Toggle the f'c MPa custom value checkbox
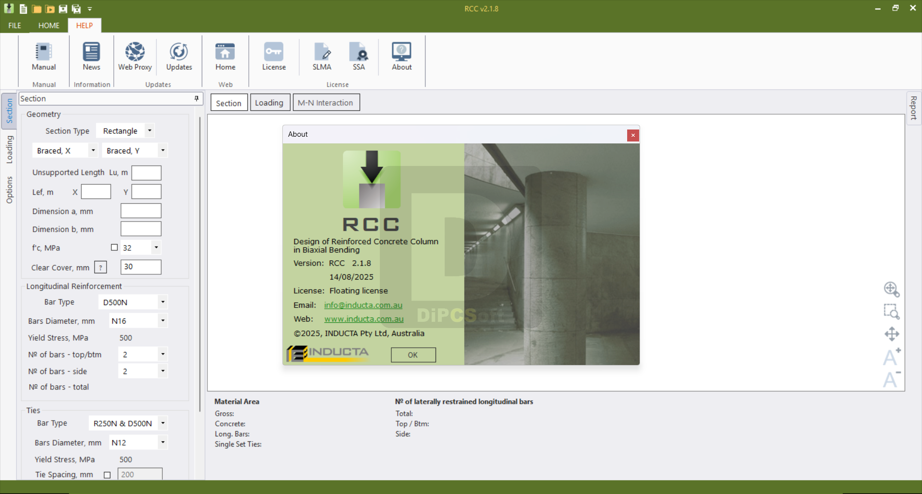922x494 pixels. click(x=114, y=247)
